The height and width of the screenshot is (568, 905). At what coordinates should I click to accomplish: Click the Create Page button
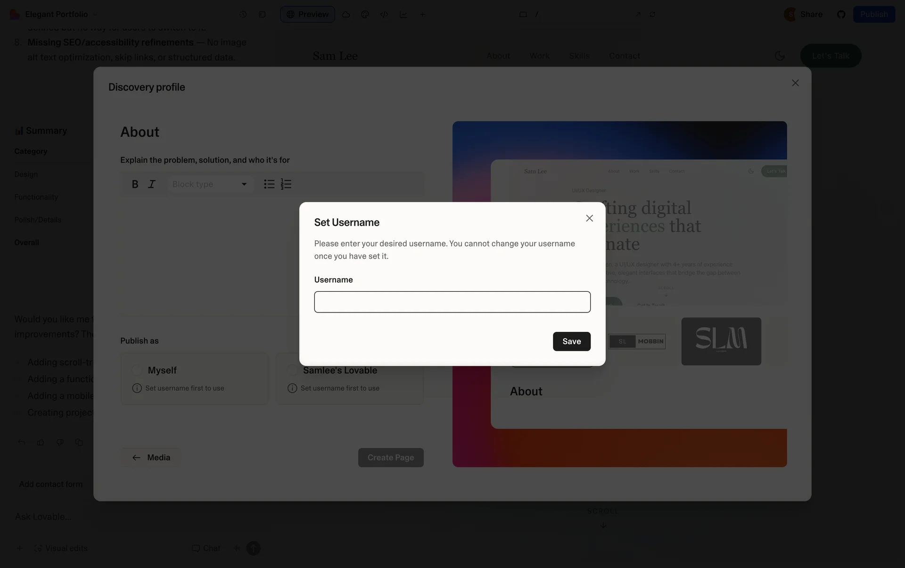point(391,457)
